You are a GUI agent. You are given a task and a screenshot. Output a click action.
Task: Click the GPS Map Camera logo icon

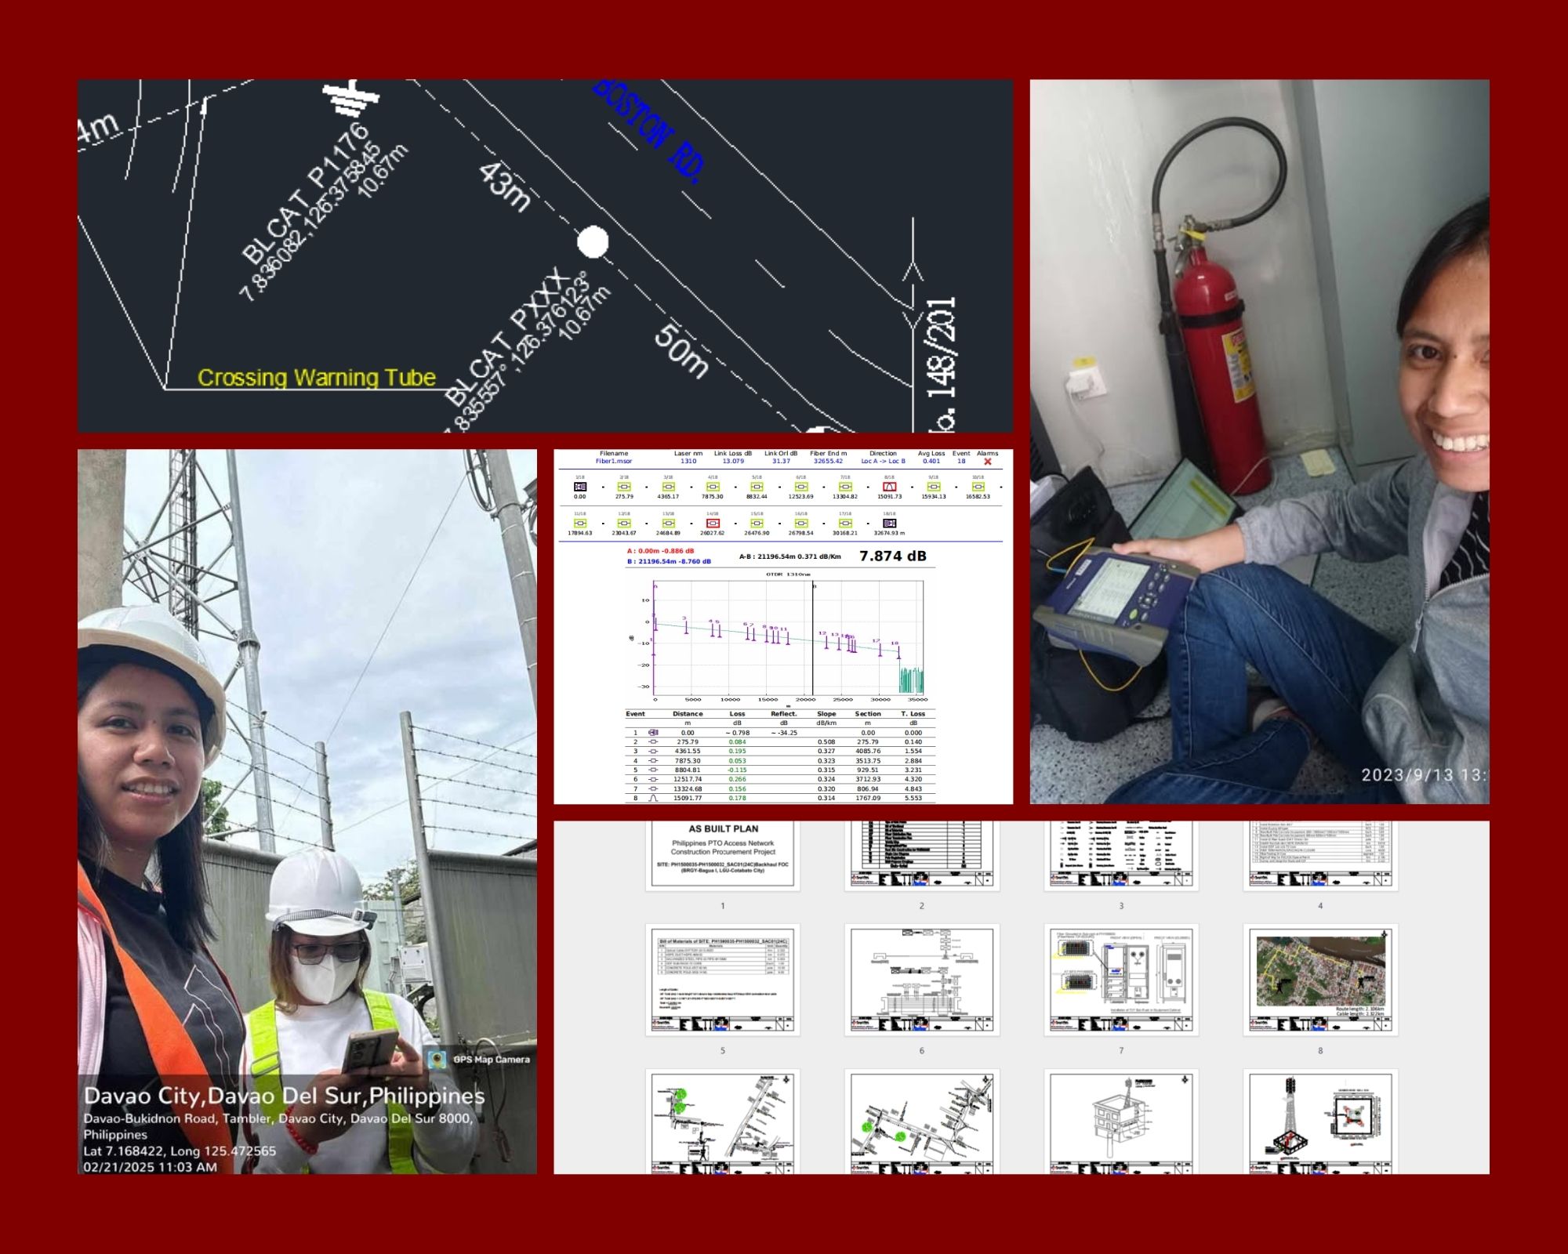tap(437, 1059)
